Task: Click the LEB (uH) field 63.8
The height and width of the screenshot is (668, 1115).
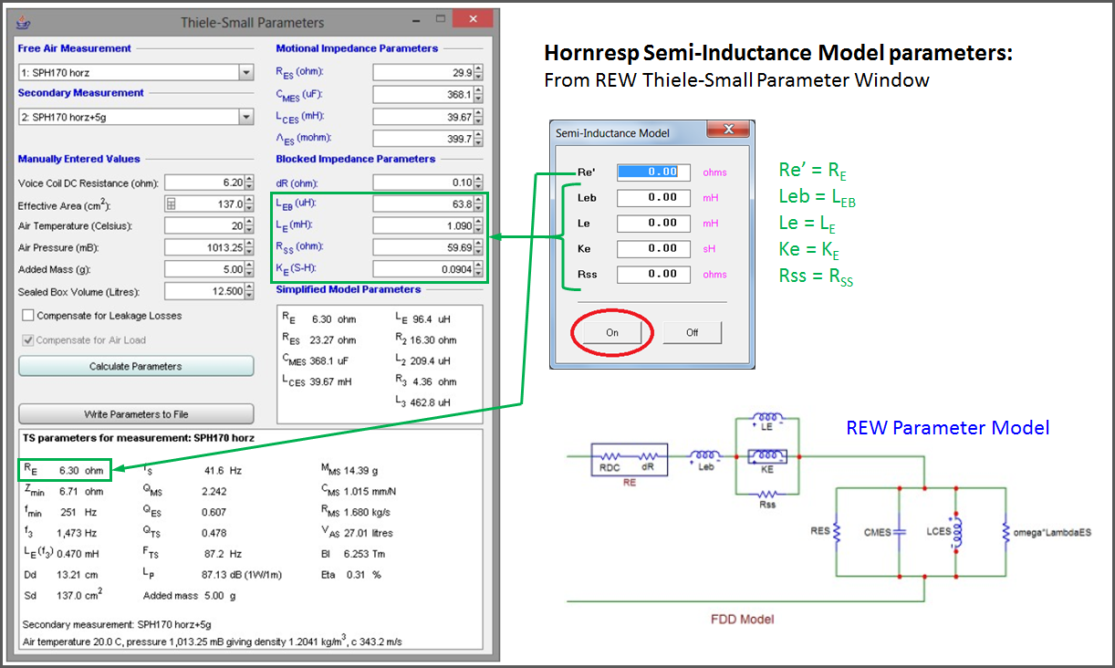Action: [423, 204]
